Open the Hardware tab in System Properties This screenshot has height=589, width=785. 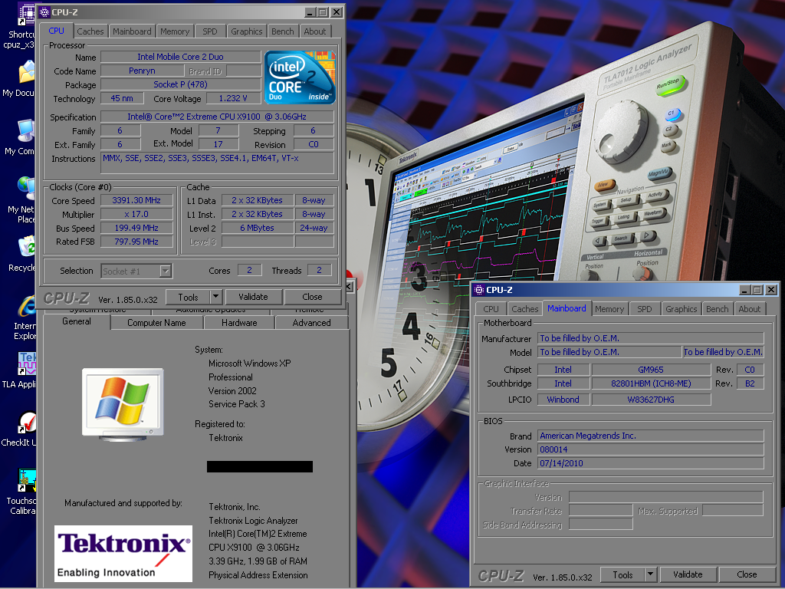pos(239,323)
